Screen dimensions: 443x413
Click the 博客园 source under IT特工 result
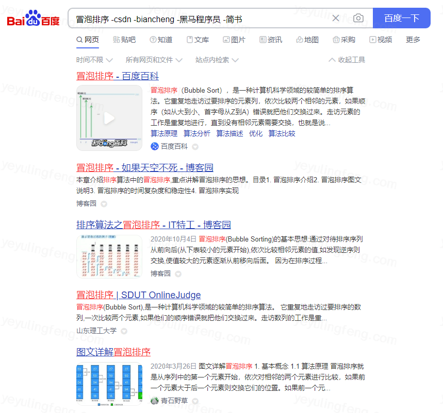click(x=160, y=273)
